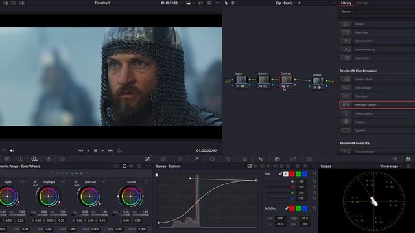Select the custom curves mode icon
415x233 pixels.
click(250, 166)
